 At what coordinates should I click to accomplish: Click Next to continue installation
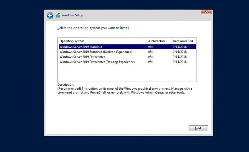tap(198, 128)
